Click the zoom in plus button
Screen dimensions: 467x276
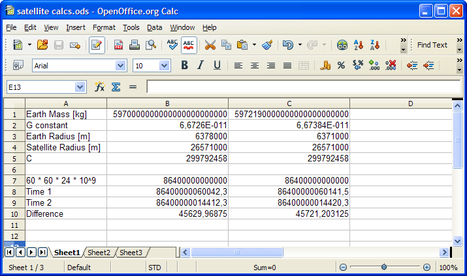[427, 268]
